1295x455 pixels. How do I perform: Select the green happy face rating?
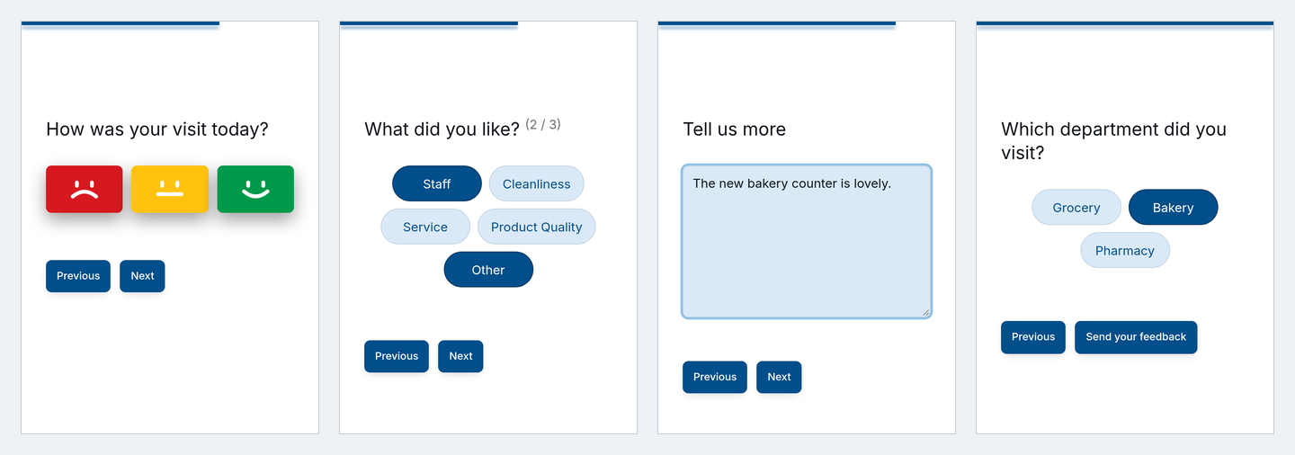[255, 189]
